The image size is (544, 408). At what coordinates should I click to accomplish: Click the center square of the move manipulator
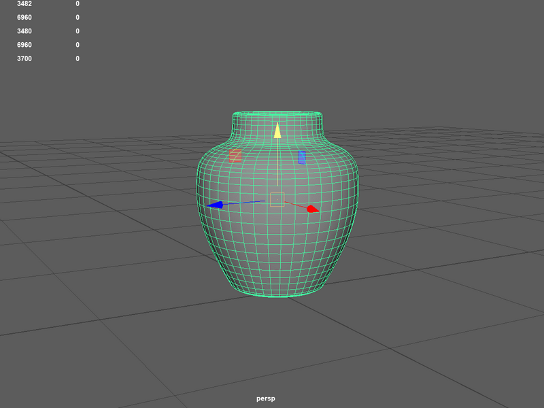pyautogui.click(x=277, y=199)
